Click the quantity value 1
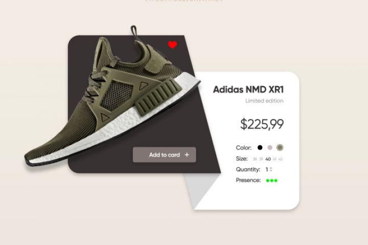The image size is (368, 245). click(x=267, y=169)
